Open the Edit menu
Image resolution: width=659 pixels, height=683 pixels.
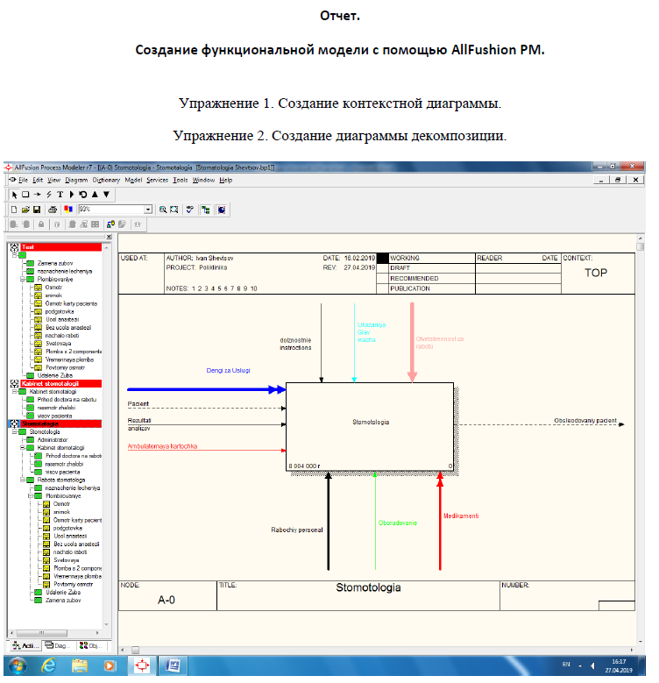click(x=38, y=181)
